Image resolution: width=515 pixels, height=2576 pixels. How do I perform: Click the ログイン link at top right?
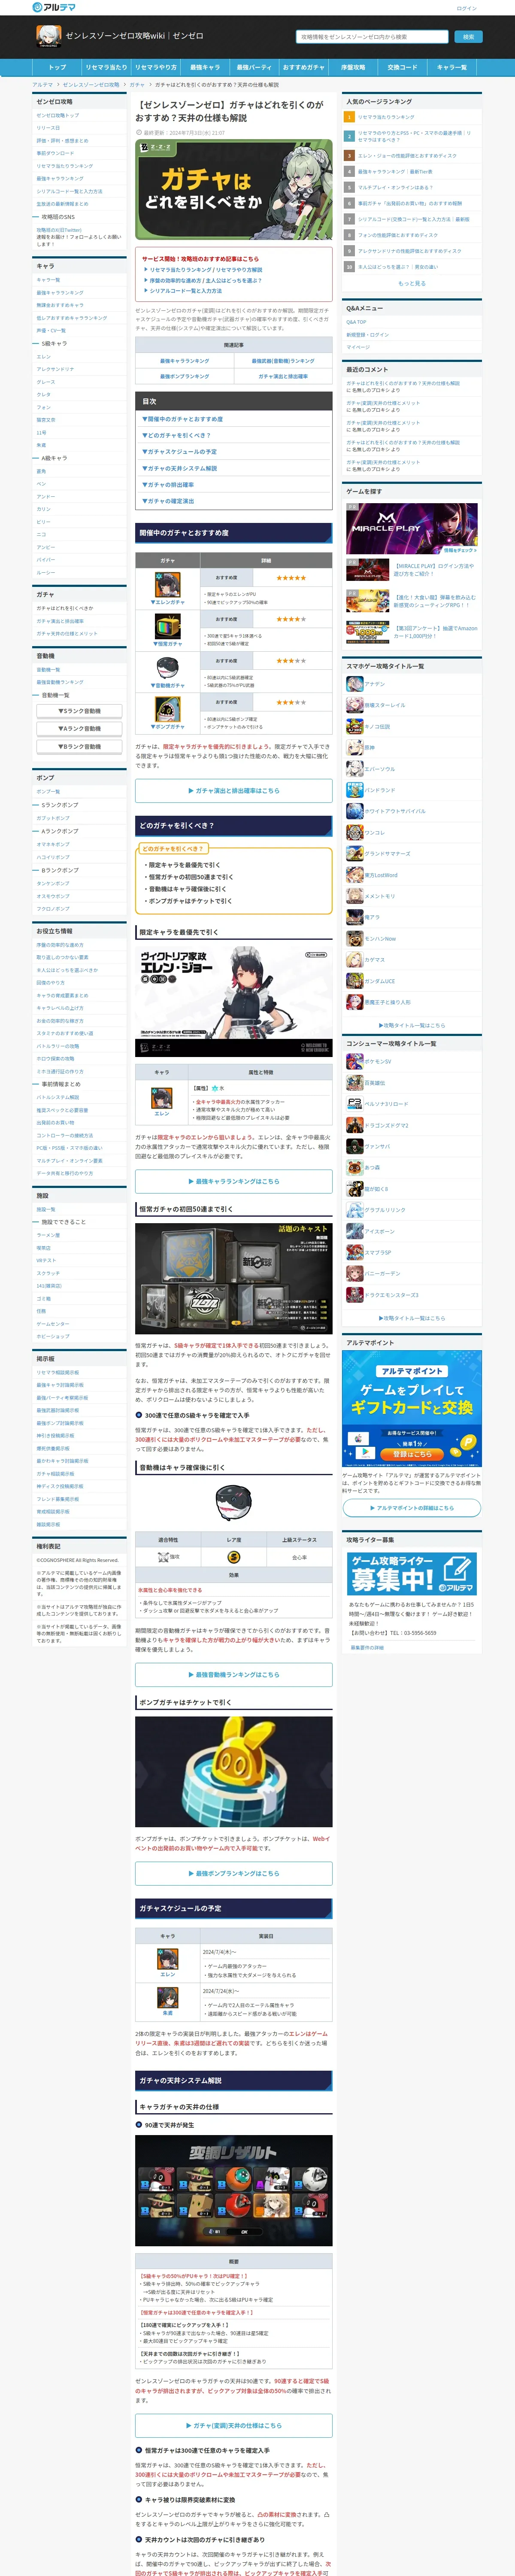coord(466,8)
